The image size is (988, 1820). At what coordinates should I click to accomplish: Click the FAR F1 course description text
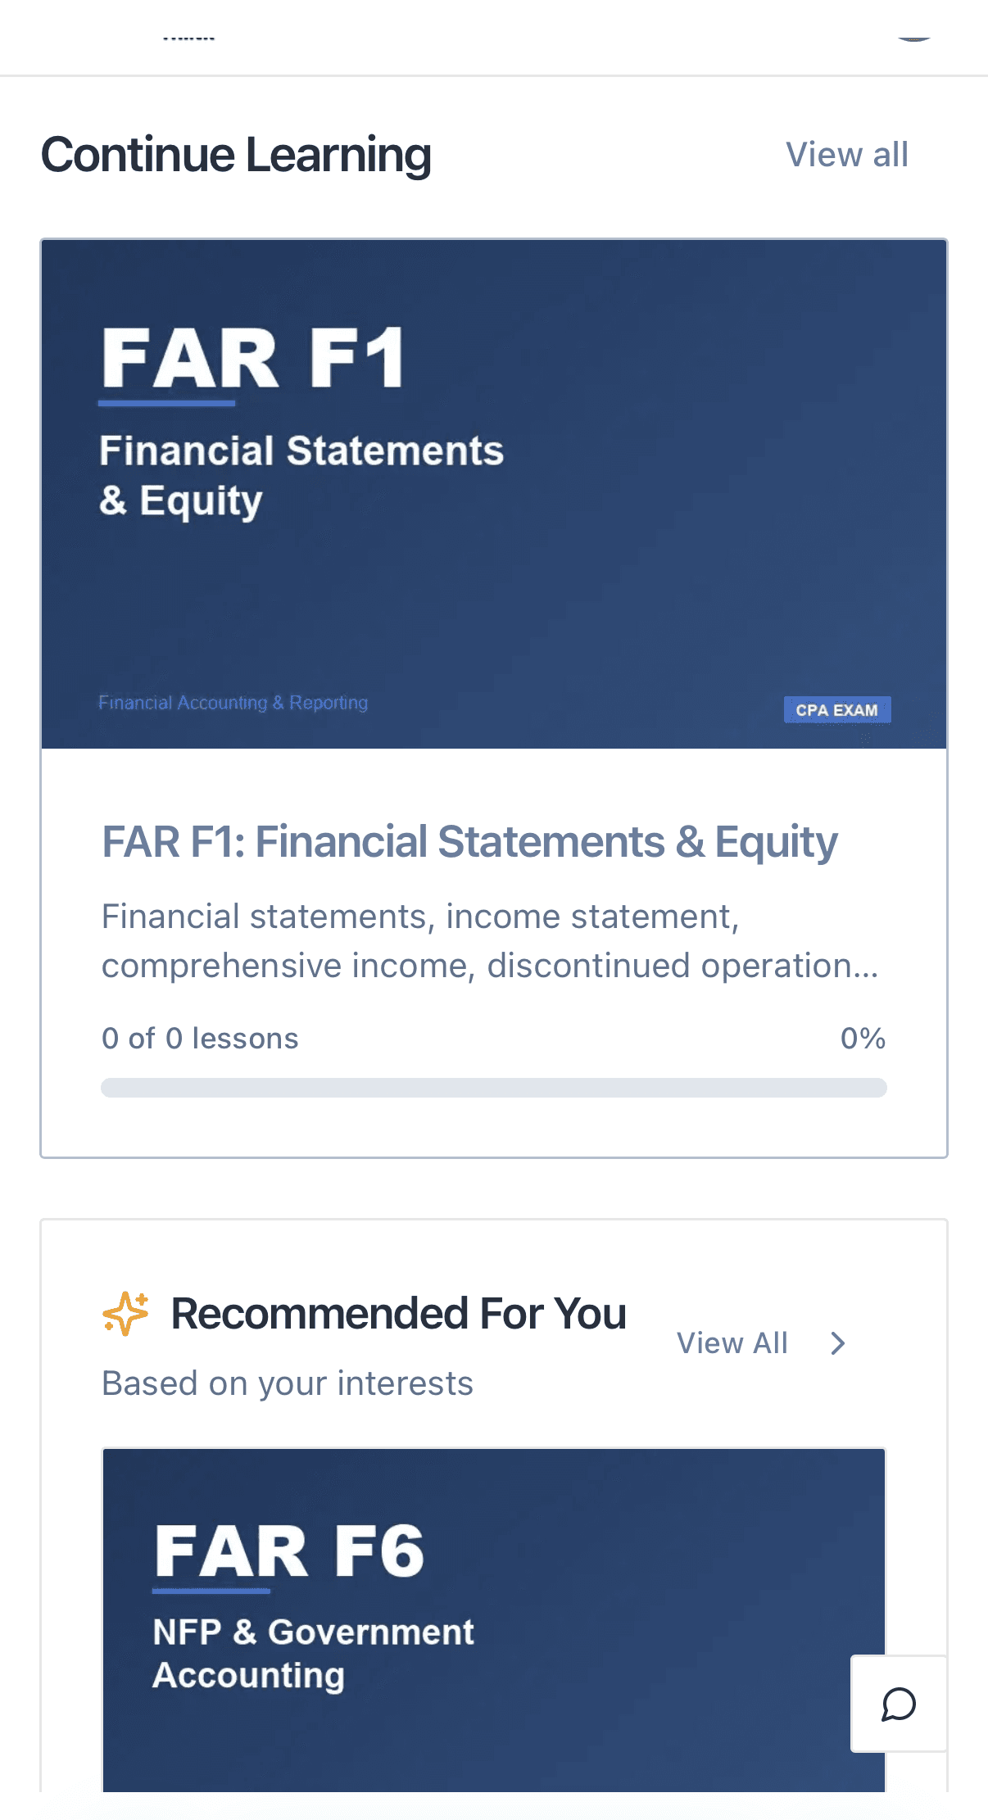tap(489, 941)
